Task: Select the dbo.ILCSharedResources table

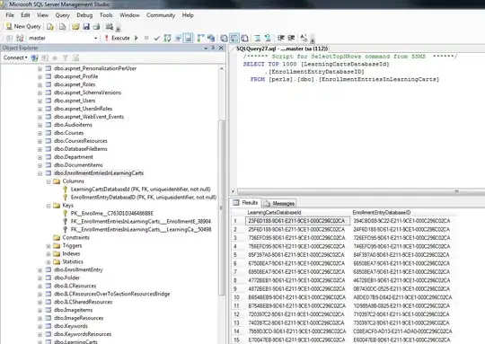Action: pyautogui.click(x=83, y=302)
